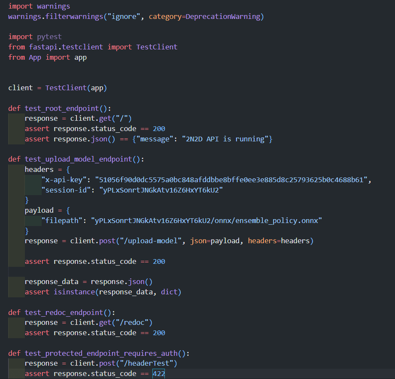
Task: Click the ensemble_policy.onnx filepath string
Action: [x=207, y=221]
